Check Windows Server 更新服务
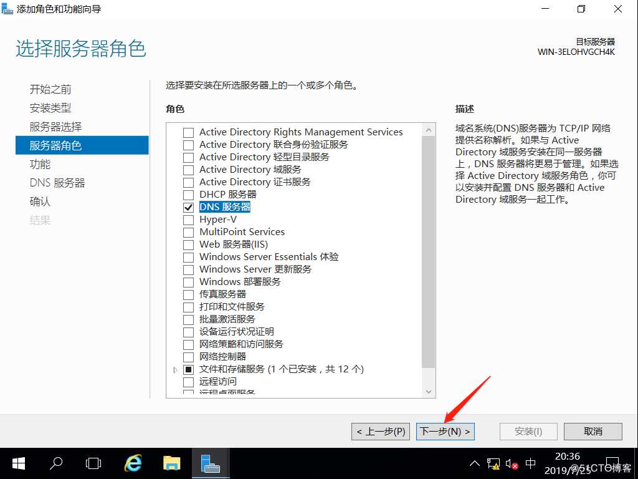 click(x=188, y=269)
